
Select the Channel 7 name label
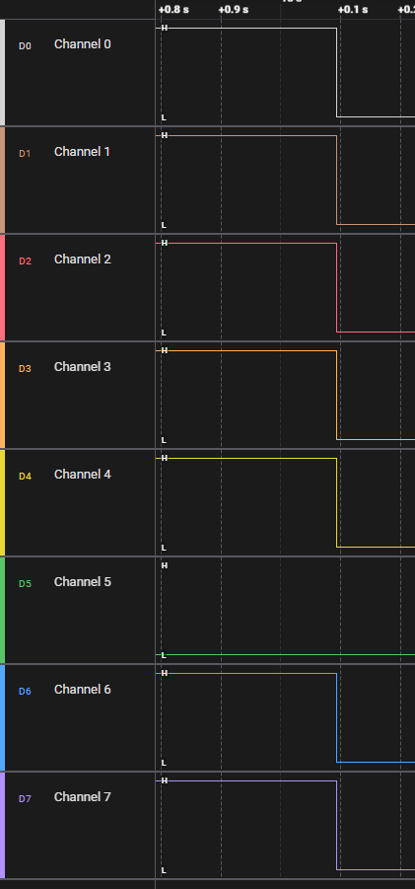point(83,796)
